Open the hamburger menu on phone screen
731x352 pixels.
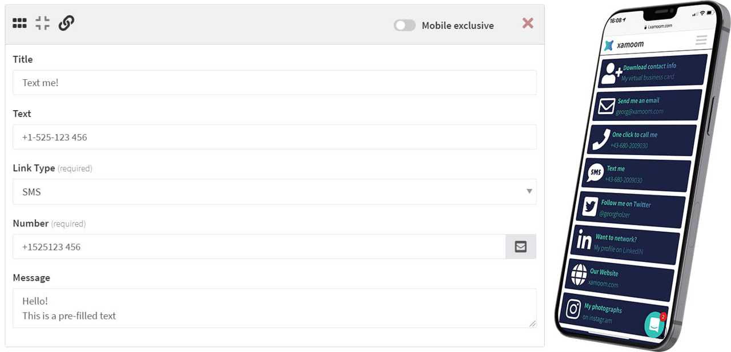point(701,40)
